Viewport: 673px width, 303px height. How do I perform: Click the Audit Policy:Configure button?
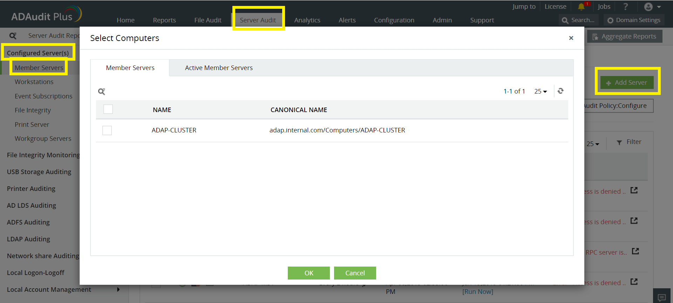[x=619, y=106]
